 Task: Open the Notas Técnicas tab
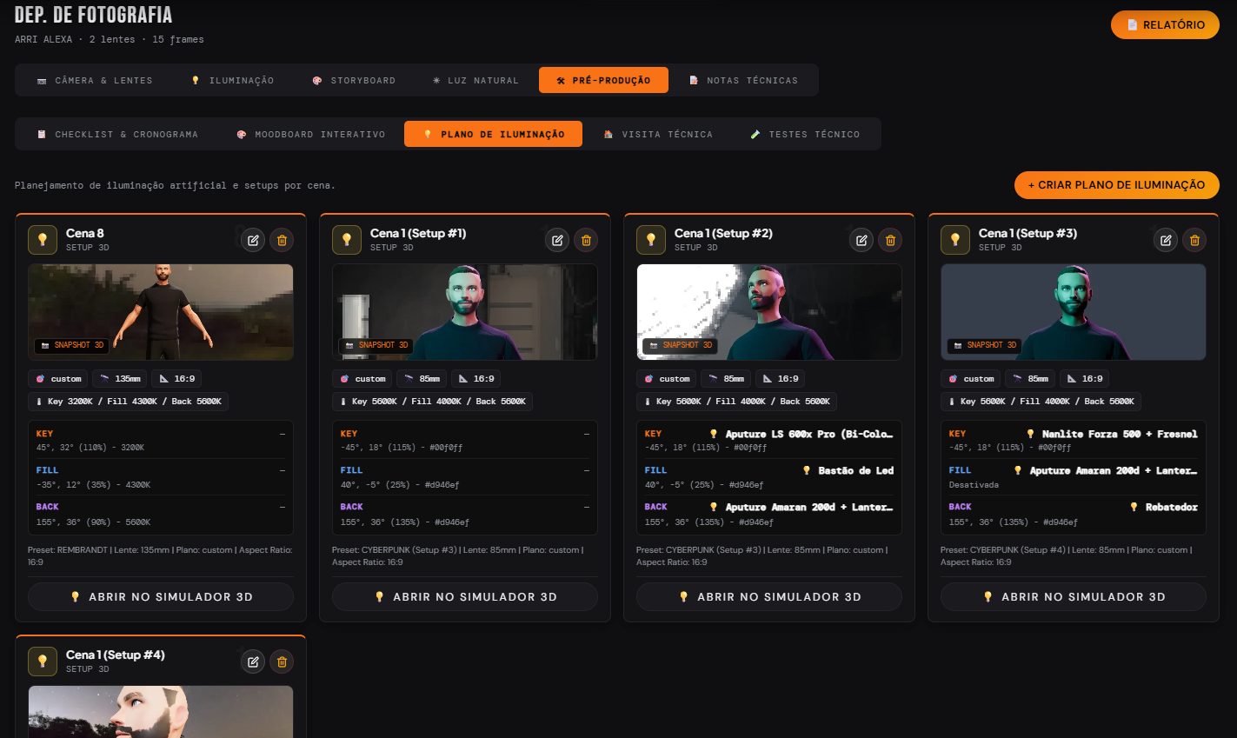click(743, 80)
